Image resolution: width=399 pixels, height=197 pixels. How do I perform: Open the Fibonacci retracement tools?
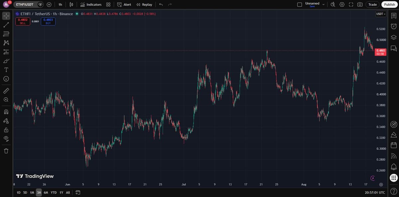6,34
